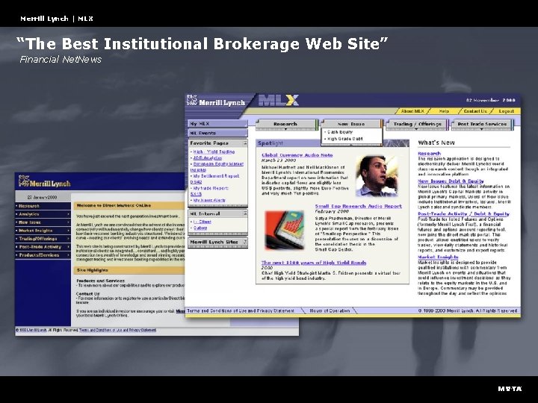Open Research link under What's New
Image resolution: width=538 pixels, height=403 pixels.
click(x=429, y=153)
